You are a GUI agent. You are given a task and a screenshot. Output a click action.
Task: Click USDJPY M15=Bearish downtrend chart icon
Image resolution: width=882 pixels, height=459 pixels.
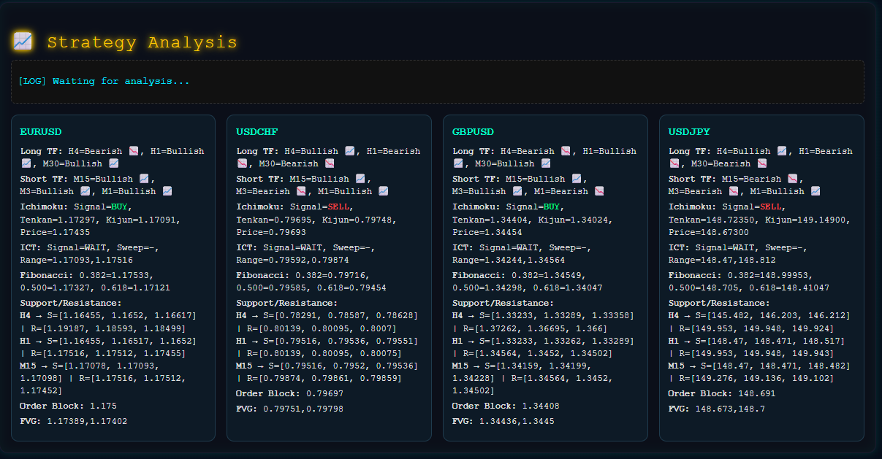(793, 179)
